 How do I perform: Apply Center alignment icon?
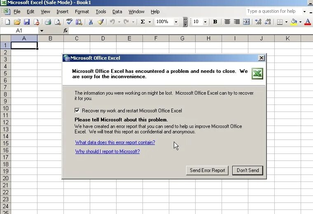tap(227, 21)
